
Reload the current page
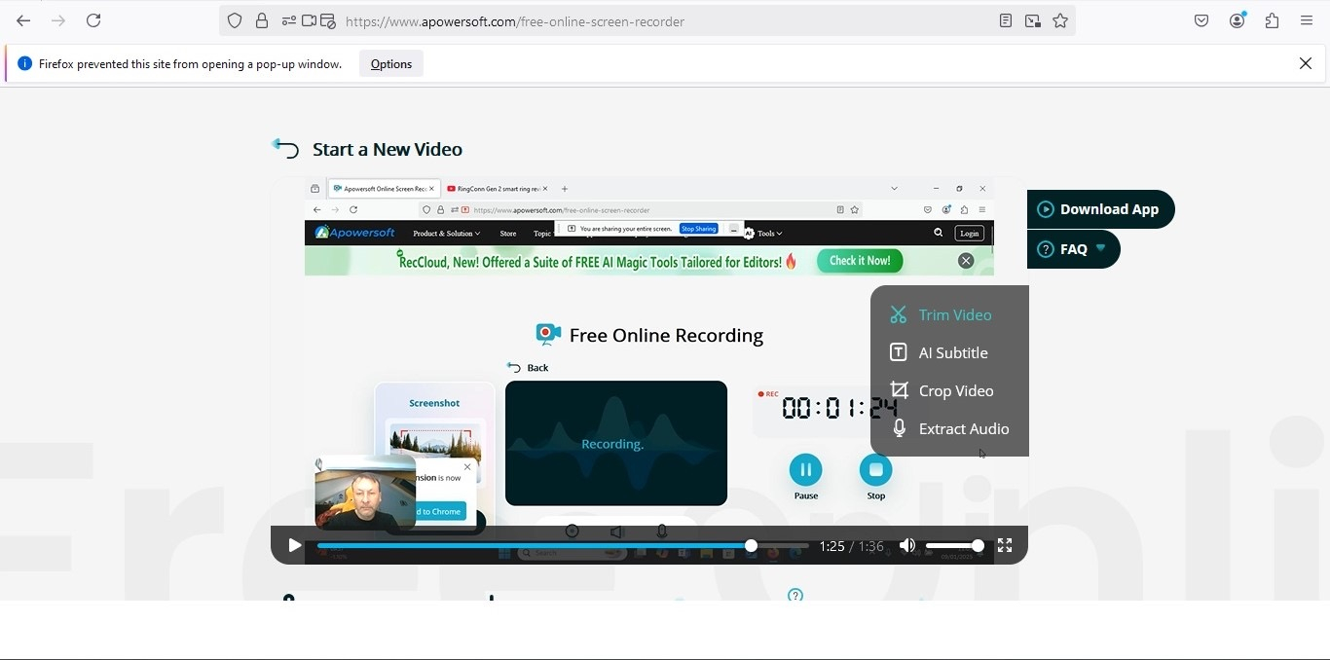[93, 20]
